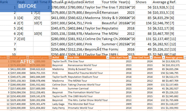186x111 pixels.
Task: Open the Shows column filter dropdown
Action: (164, 58)
